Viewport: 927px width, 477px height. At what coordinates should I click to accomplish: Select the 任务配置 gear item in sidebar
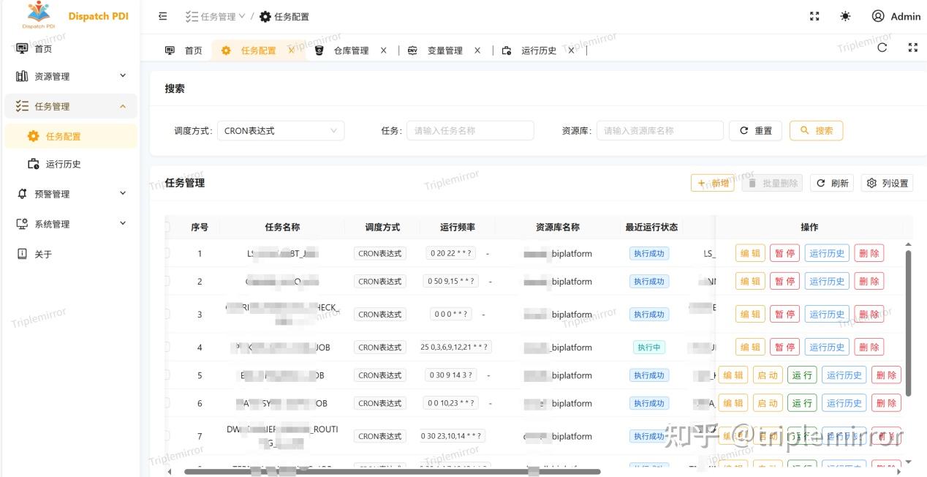[63, 136]
